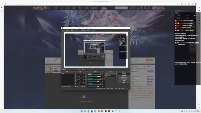Click the scene transitions dock header popout icon
The width and height of the screenshot is (201, 113).
tap(116, 72)
